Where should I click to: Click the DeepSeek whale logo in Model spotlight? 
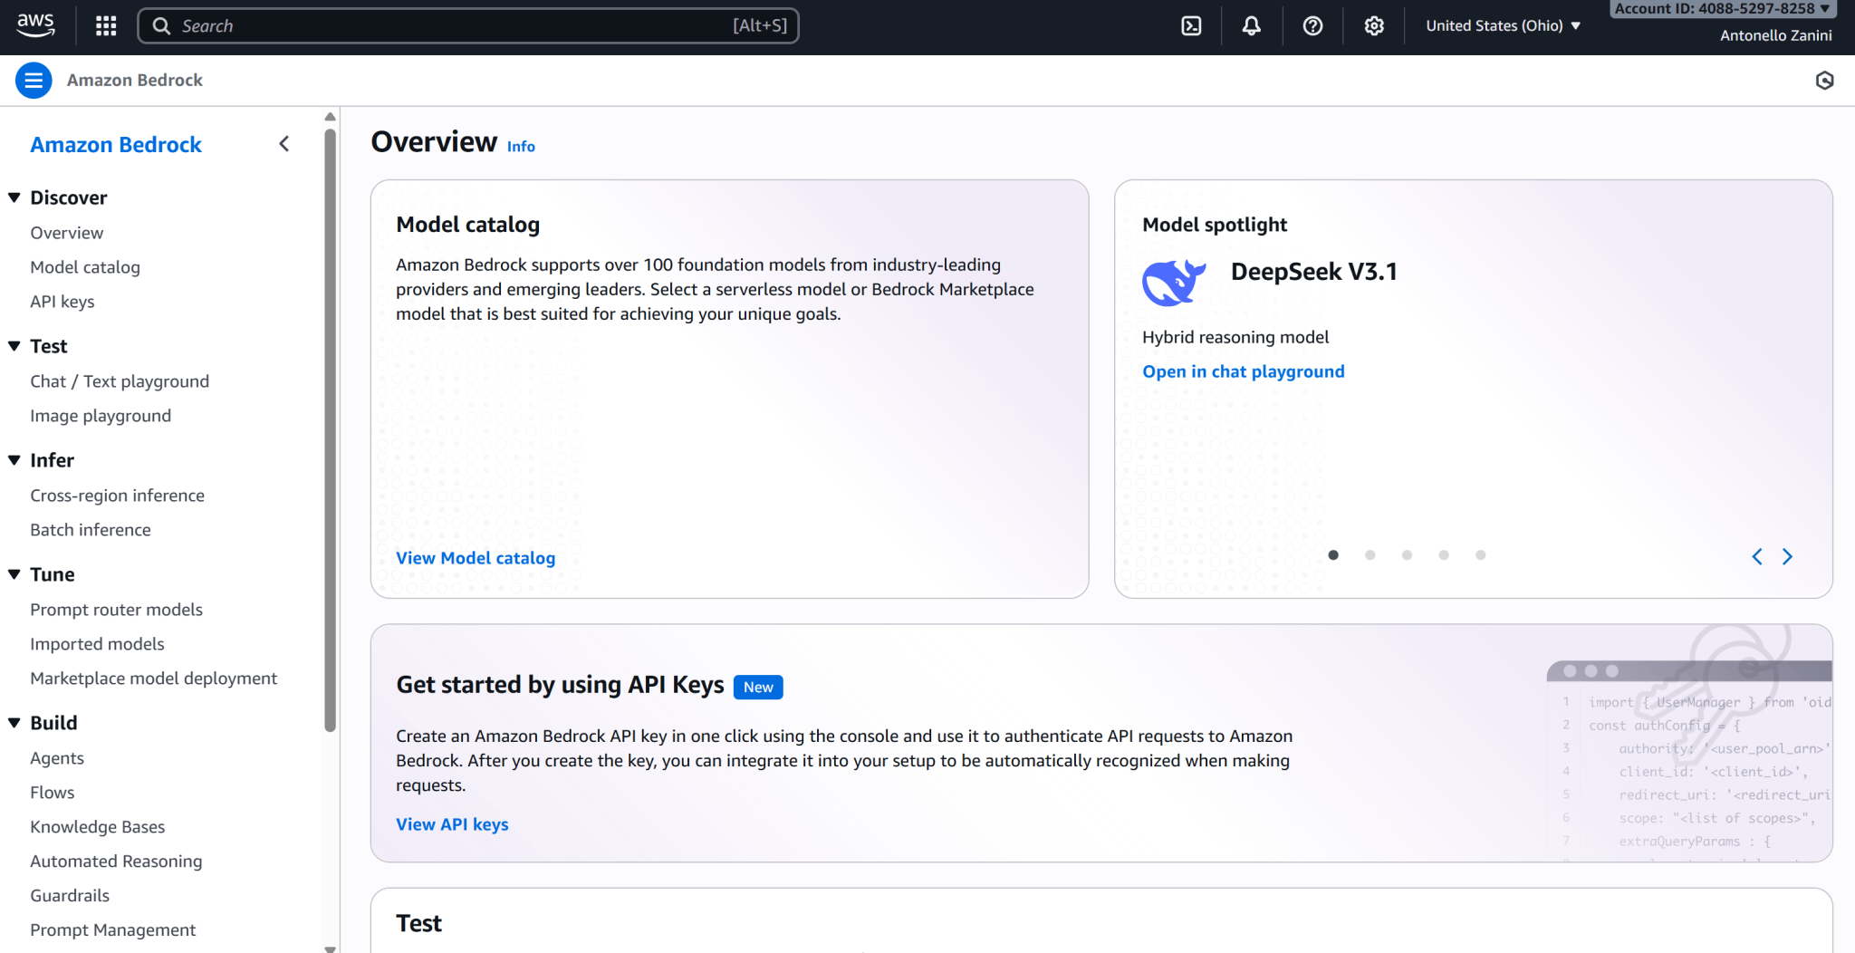pyautogui.click(x=1174, y=281)
